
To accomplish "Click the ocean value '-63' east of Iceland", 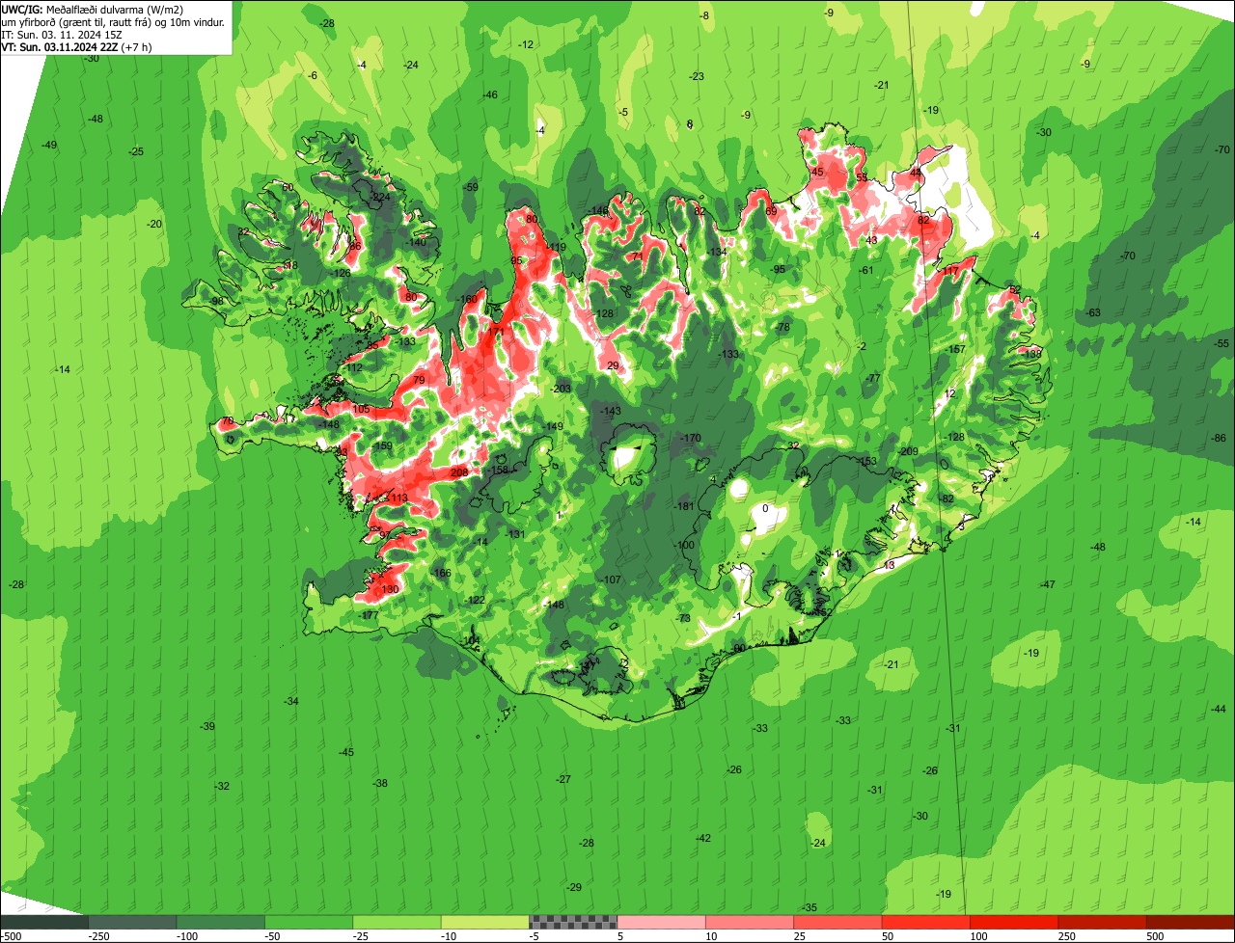I will pyautogui.click(x=1093, y=312).
